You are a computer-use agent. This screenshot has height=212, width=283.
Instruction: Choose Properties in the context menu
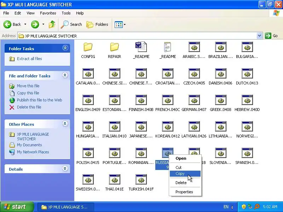click(185, 192)
